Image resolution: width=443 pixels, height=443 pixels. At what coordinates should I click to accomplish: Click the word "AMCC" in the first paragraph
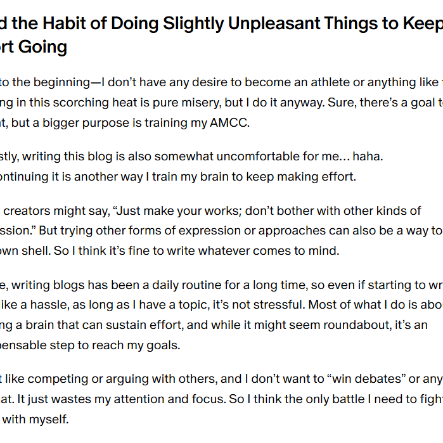[x=228, y=123]
